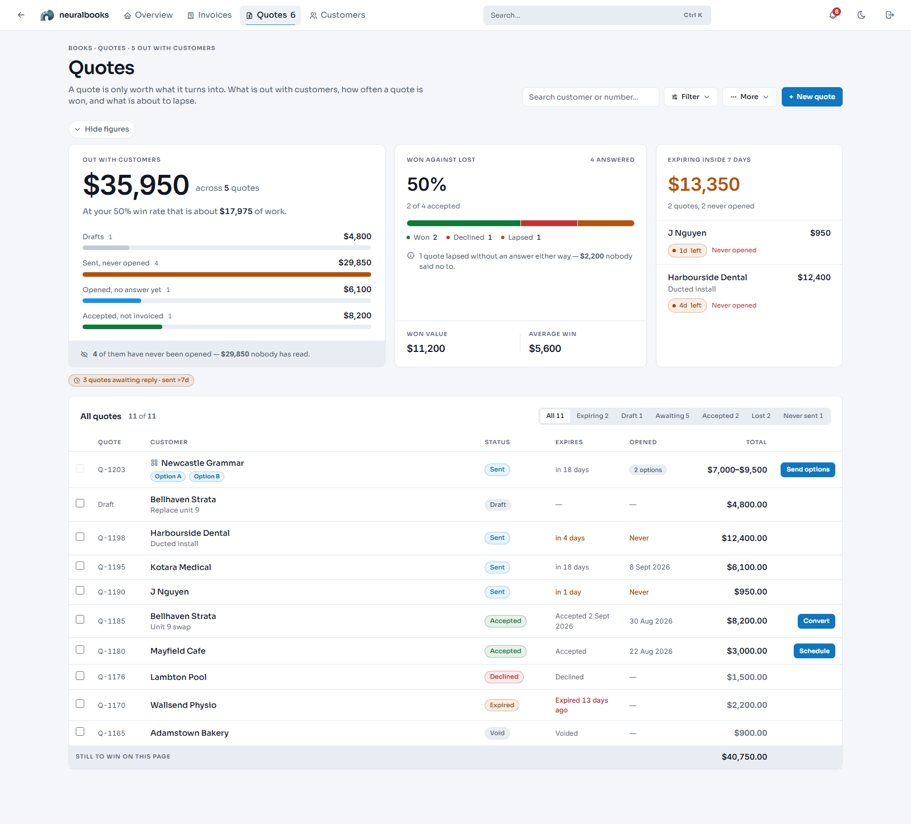Image resolution: width=911 pixels, height=824 pixels.
Task: Switch to the Customers tab
Action: 338,15
